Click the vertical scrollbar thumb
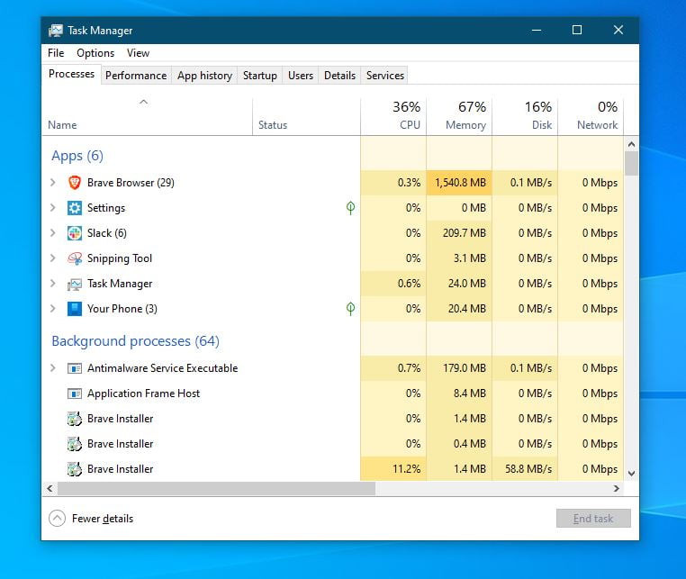The image size is (686, 579). click(x=631, y=164)
